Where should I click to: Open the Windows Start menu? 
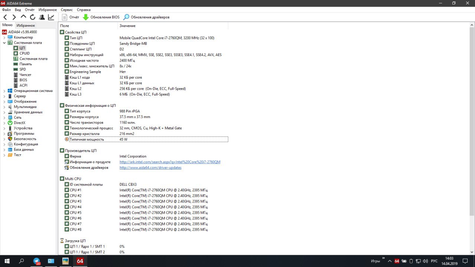tap(7, 261)
